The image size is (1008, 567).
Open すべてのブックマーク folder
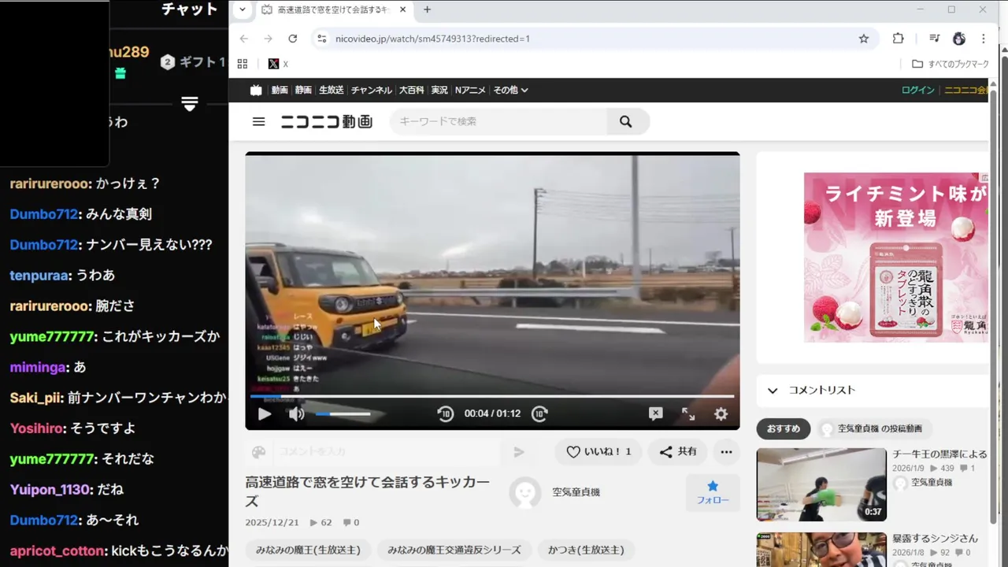click(x=951, y=64)
